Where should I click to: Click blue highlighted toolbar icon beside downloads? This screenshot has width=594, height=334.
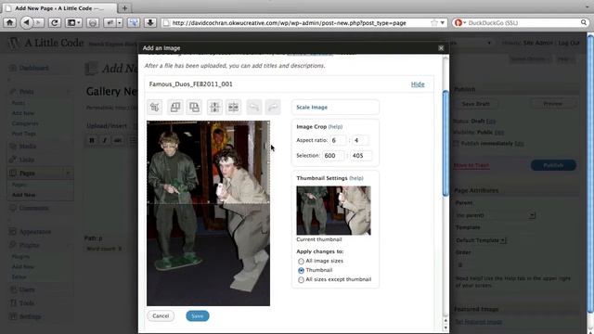pyautogui.click(x=133, y=22)
